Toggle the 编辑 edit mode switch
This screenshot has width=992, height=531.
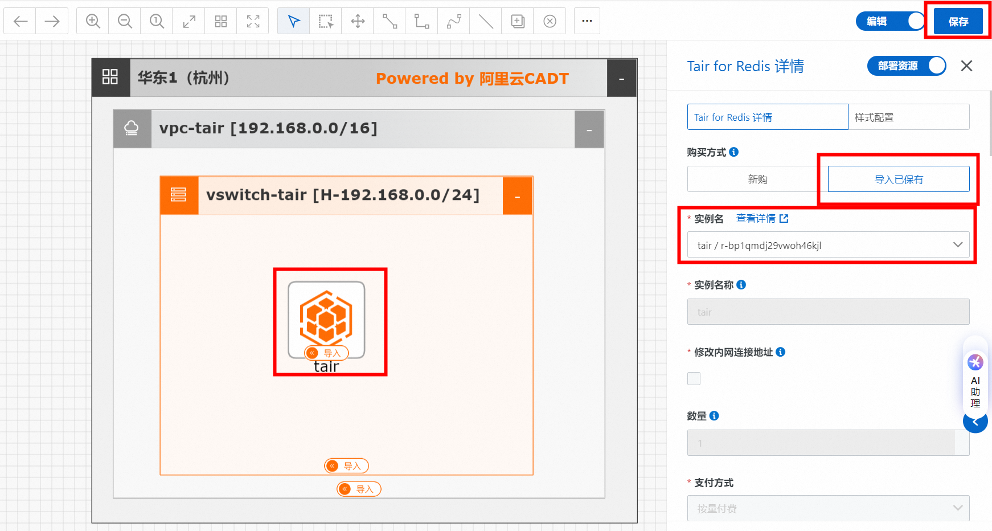click(x=891, y=21)
